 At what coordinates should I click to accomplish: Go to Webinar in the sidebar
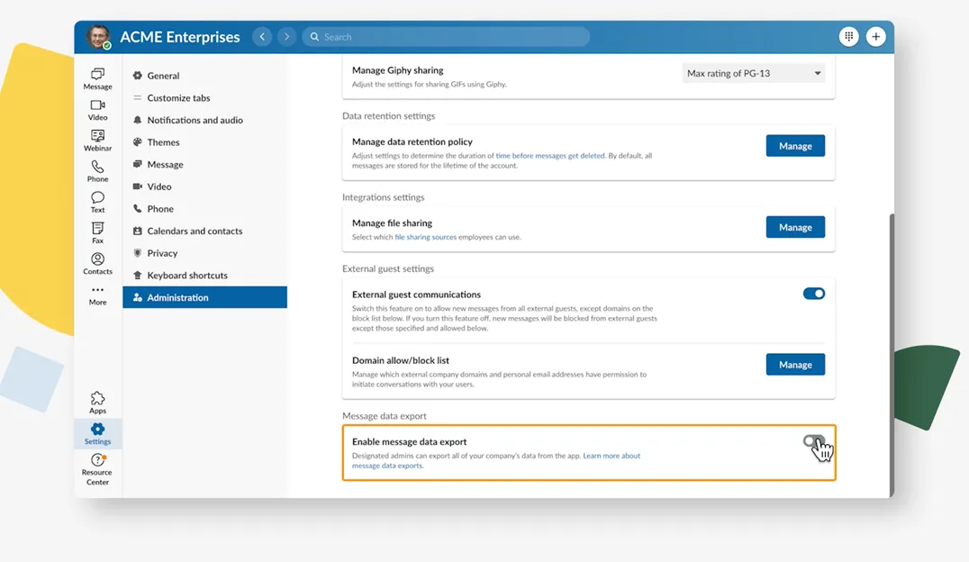coord(97,140)
